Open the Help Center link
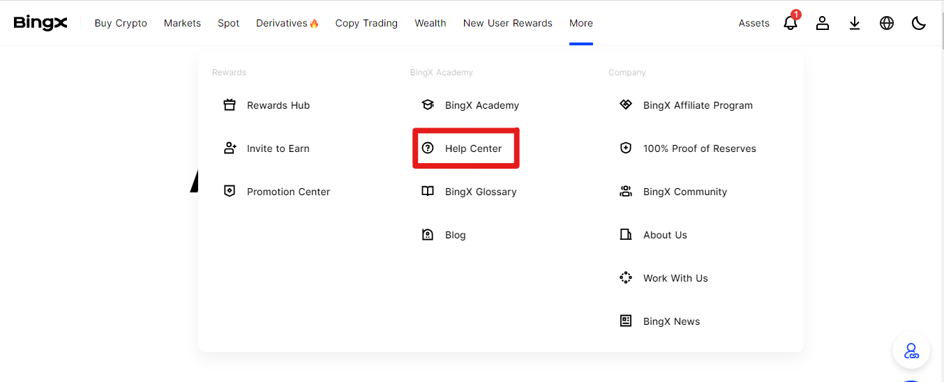This screenshot has height=382, width=944. pyautogui.click(x=473, y=148)
